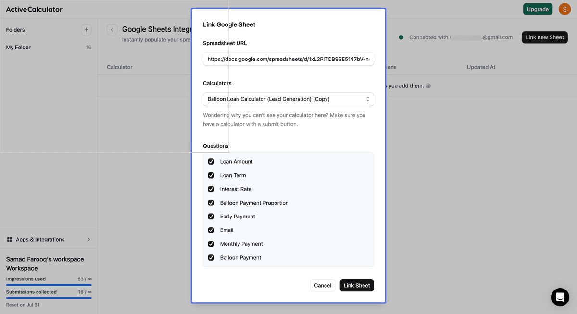Click the Samad Farooq's workspace name
Screen dimensions: 577x314
[x=45, y=264]
